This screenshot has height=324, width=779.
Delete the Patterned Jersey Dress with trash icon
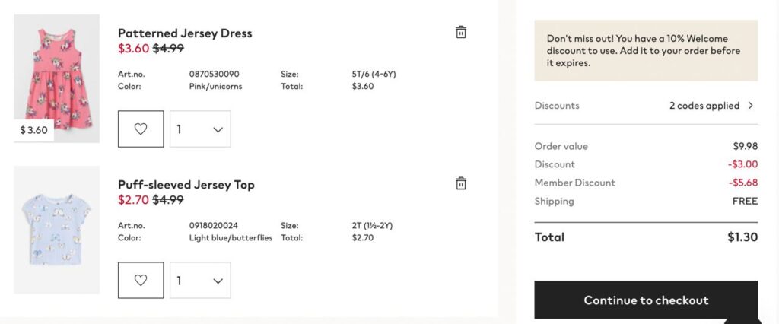(x=460, y=32)
